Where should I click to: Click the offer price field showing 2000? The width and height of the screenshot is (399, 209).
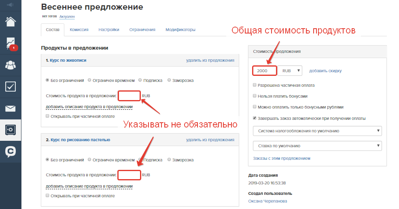tap(264, 71)
